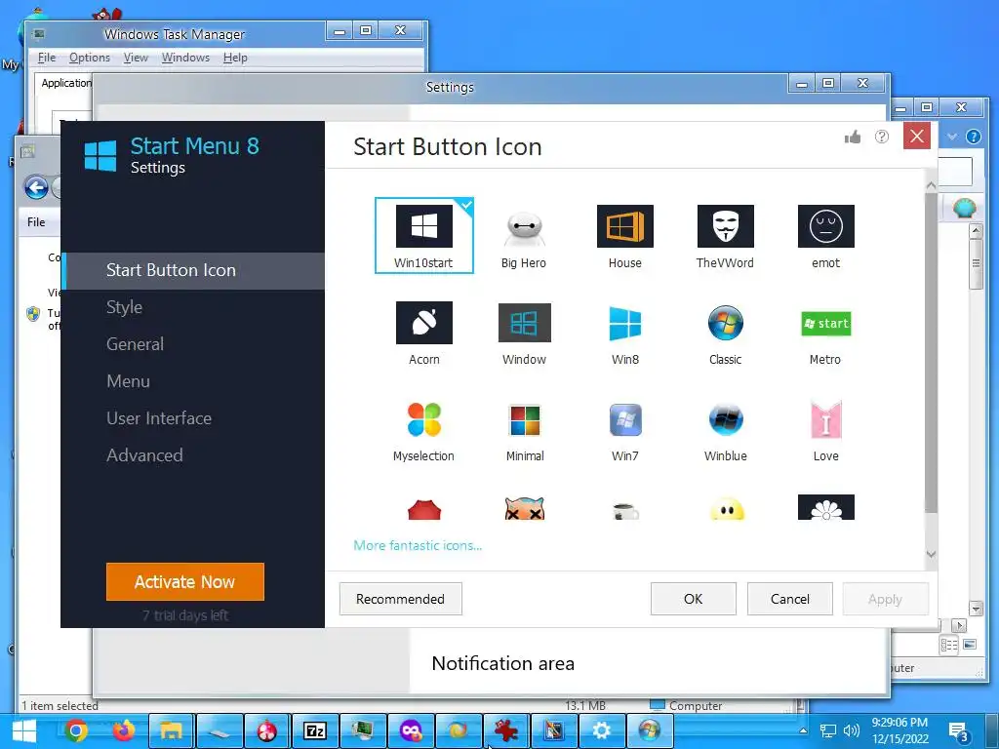Click the Apply button

(x=885, y=599)
